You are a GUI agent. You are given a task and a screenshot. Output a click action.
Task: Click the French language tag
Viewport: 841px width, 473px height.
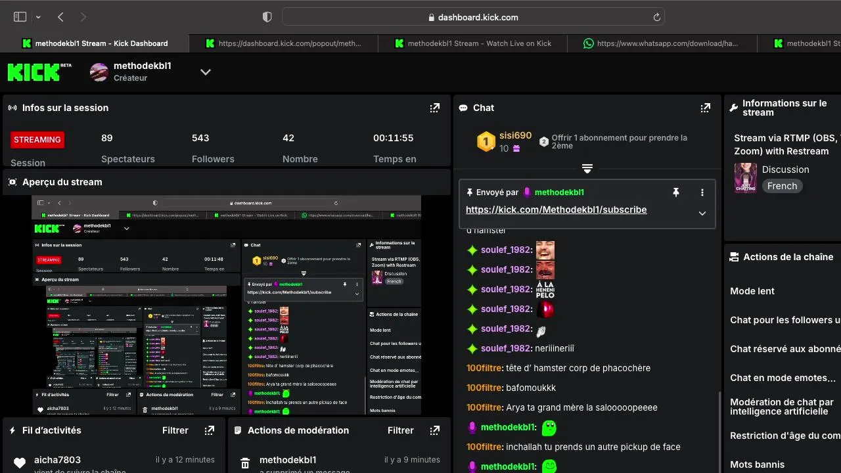click(782, 186)
